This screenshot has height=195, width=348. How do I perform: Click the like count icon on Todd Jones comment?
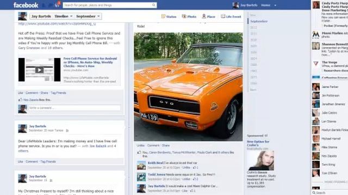point(195,179)
